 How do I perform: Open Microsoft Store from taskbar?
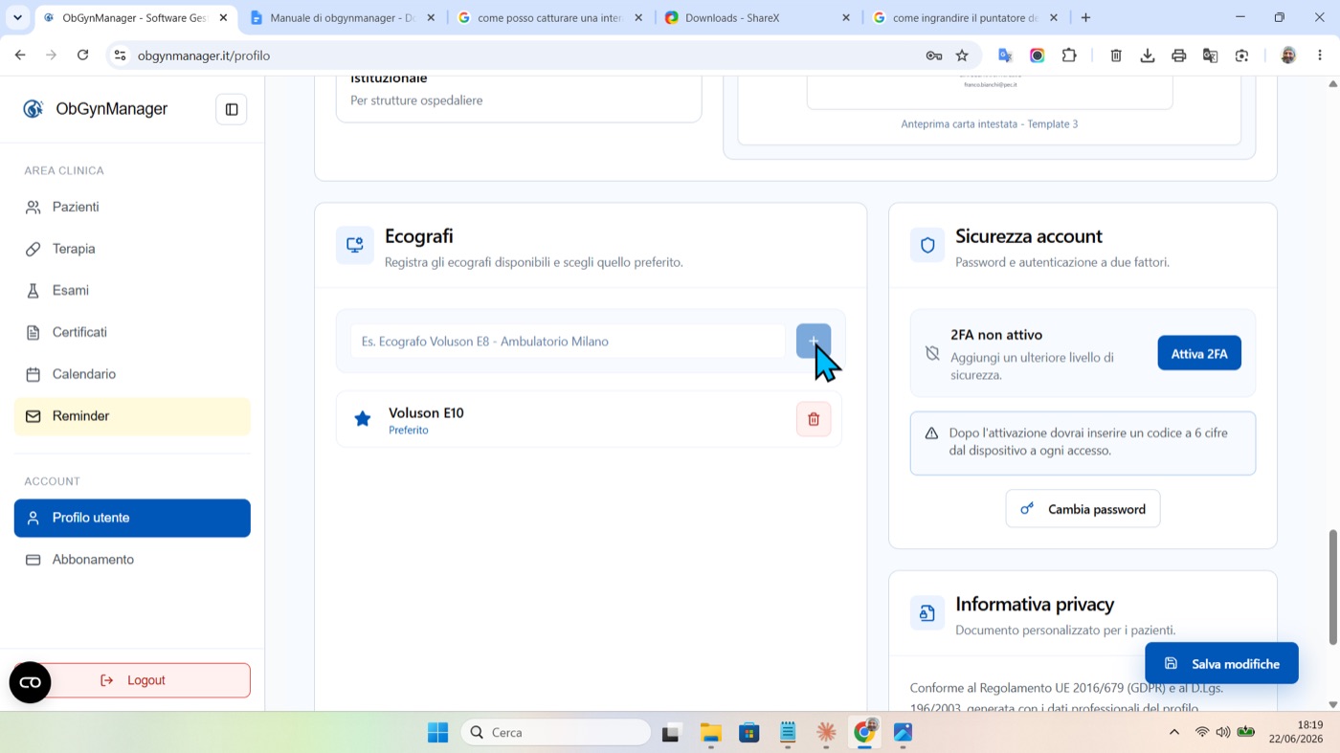tap(748, 732)
